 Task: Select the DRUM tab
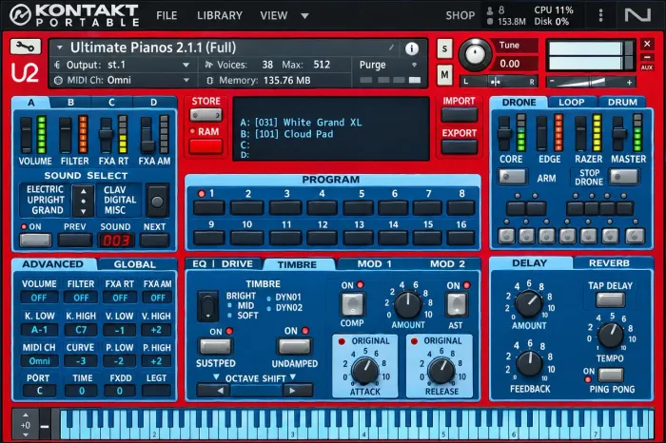point(622,103)
